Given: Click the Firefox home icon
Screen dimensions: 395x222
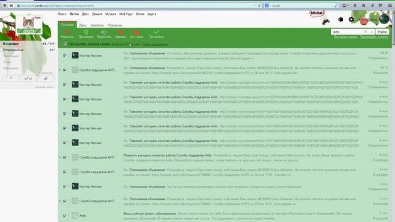Looking at the screenshot, I should click(364, 6).
